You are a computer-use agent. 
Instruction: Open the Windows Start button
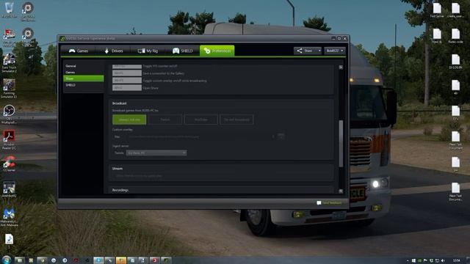[x=7, y=260]
